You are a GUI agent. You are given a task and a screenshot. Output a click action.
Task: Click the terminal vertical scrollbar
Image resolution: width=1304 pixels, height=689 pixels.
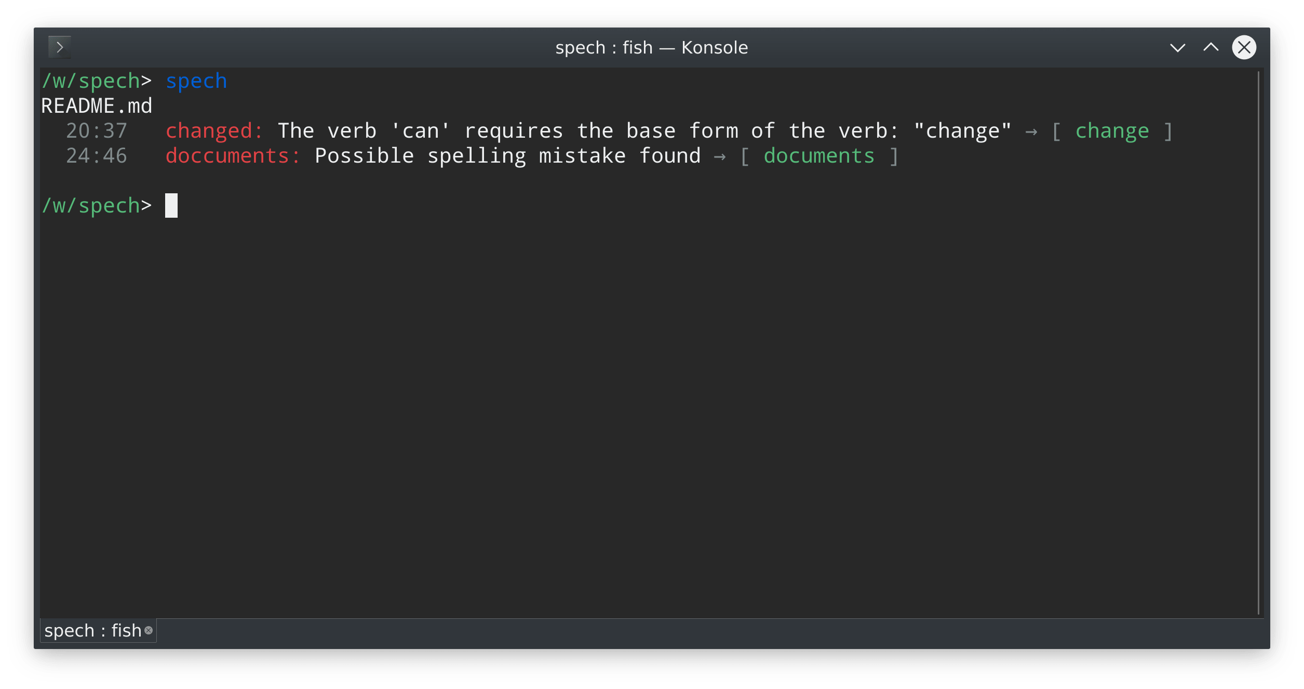pyautogui.click(x=1259, y=343)
